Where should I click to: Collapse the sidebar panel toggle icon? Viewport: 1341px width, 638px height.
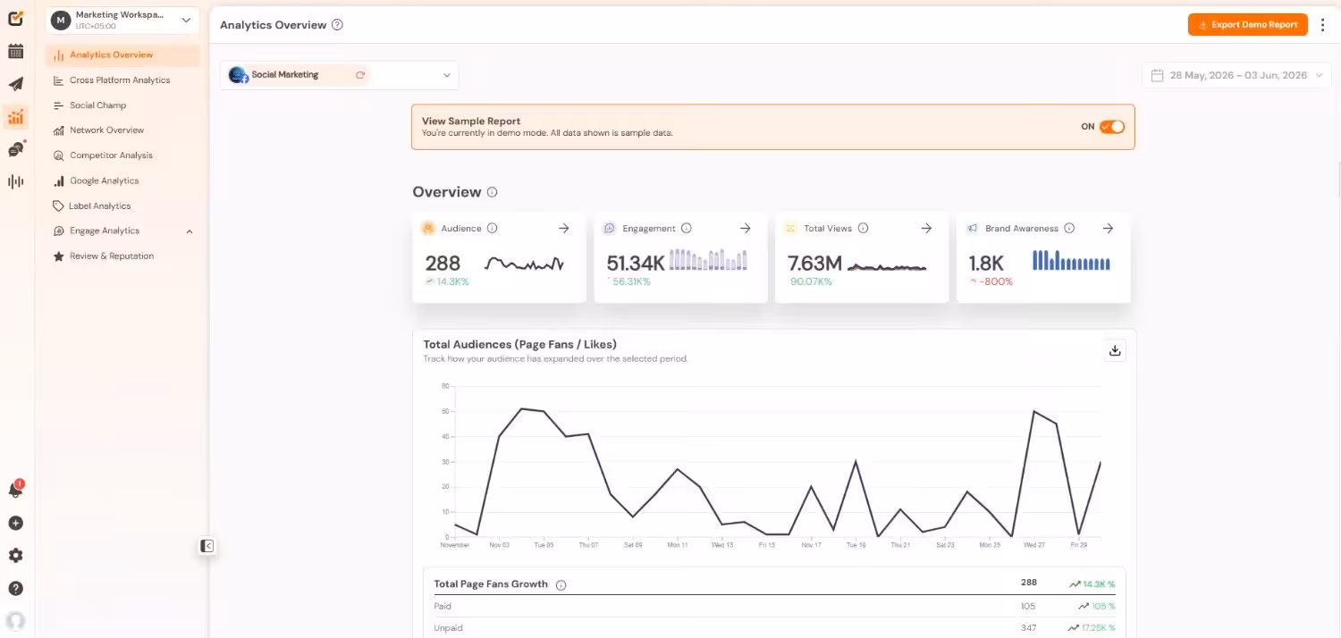[207, 546]
